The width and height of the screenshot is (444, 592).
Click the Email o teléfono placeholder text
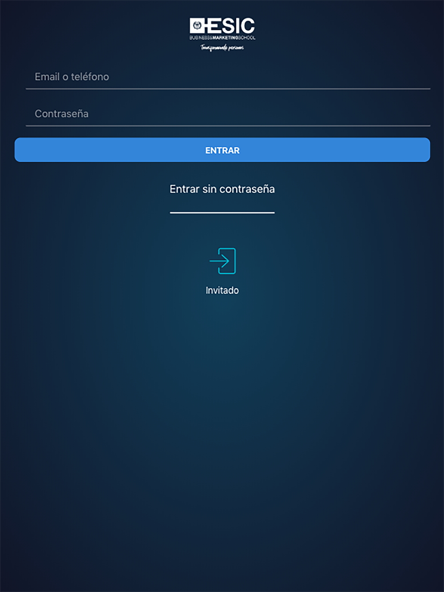click(x=72, y=77)
